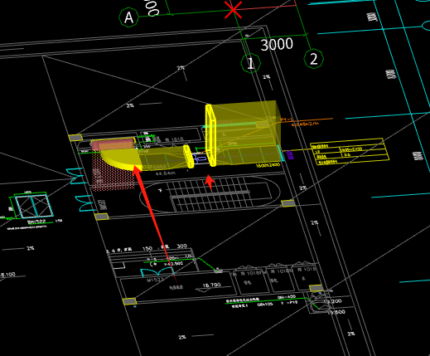The height and width of the screenshot is (356, 430).
Task: Click the purple tag beside duct end
Action: point(289,155)
